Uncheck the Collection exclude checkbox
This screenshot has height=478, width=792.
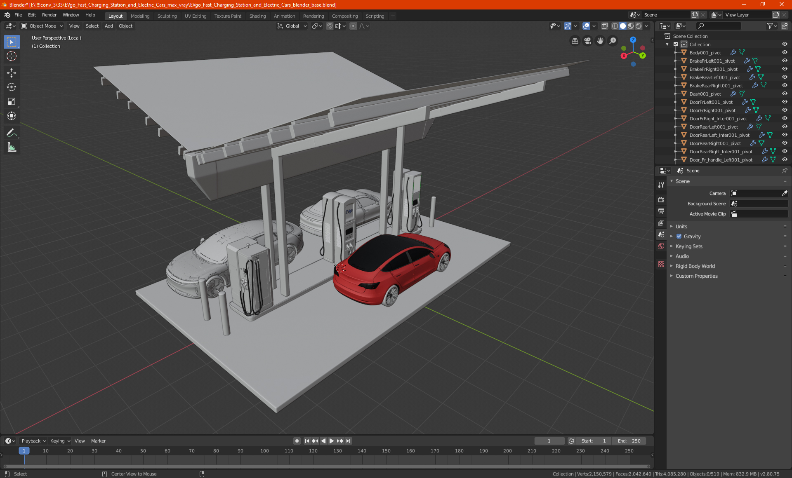[x=676, y=45]
